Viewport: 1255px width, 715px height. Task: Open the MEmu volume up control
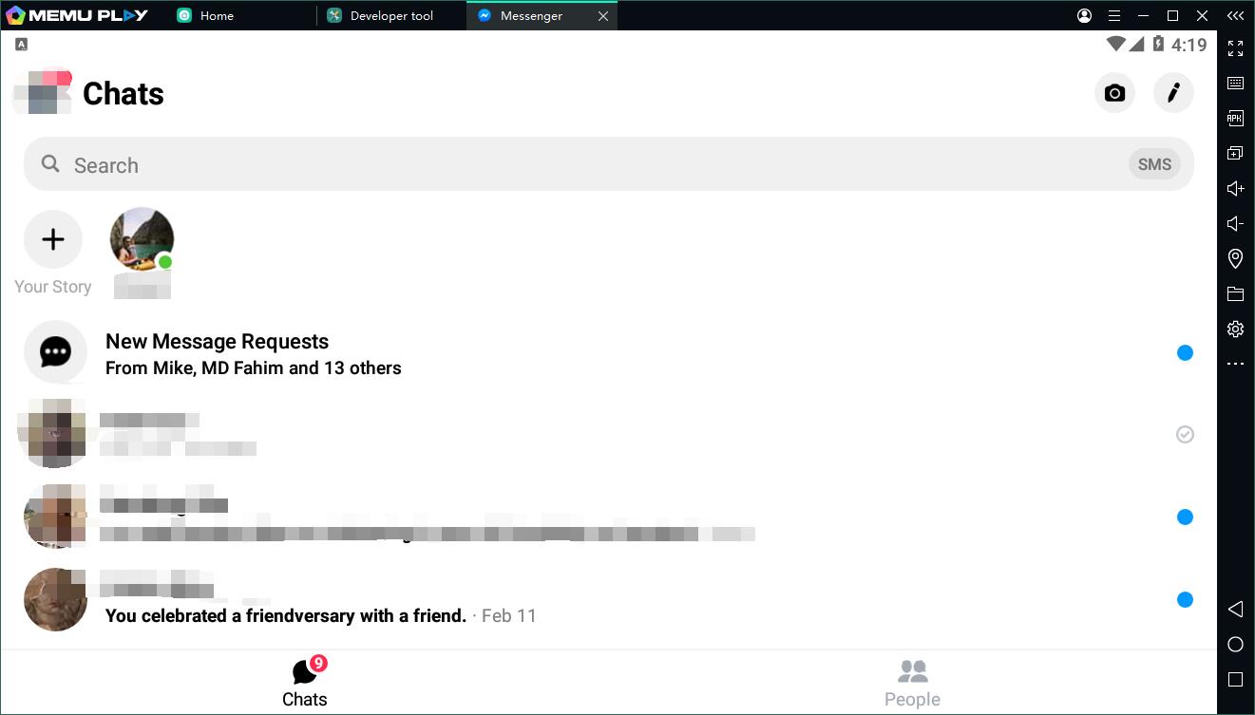(x=1235, y=188)
